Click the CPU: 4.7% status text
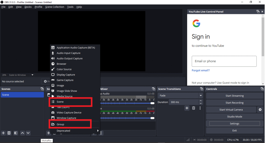 (x=233, y=140)
